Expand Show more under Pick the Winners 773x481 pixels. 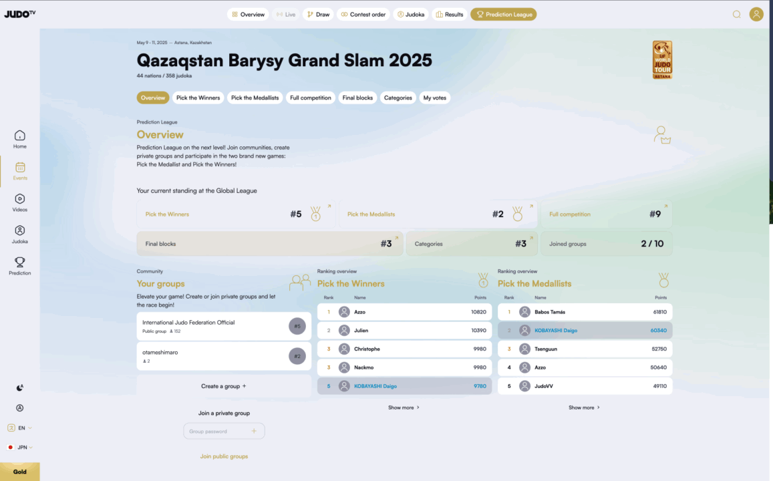(x=404, y=408)
